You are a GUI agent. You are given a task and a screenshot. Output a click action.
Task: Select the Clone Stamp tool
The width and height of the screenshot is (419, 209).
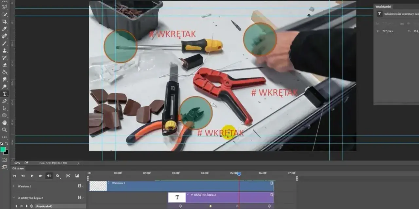(x=5, y=51)
